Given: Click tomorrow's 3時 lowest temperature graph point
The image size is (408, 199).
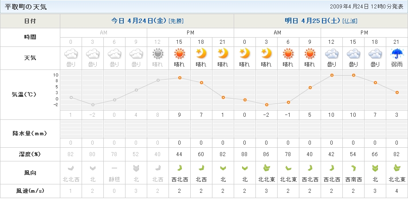Looking at the screenshot, I should pyautogui.click(x=267, y=105).
